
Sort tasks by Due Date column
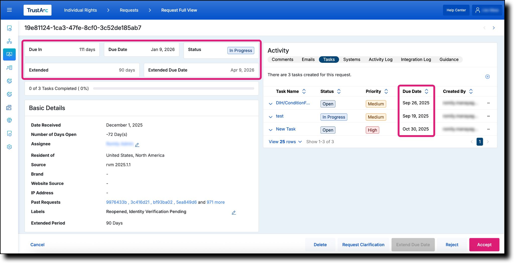(427, 91)
